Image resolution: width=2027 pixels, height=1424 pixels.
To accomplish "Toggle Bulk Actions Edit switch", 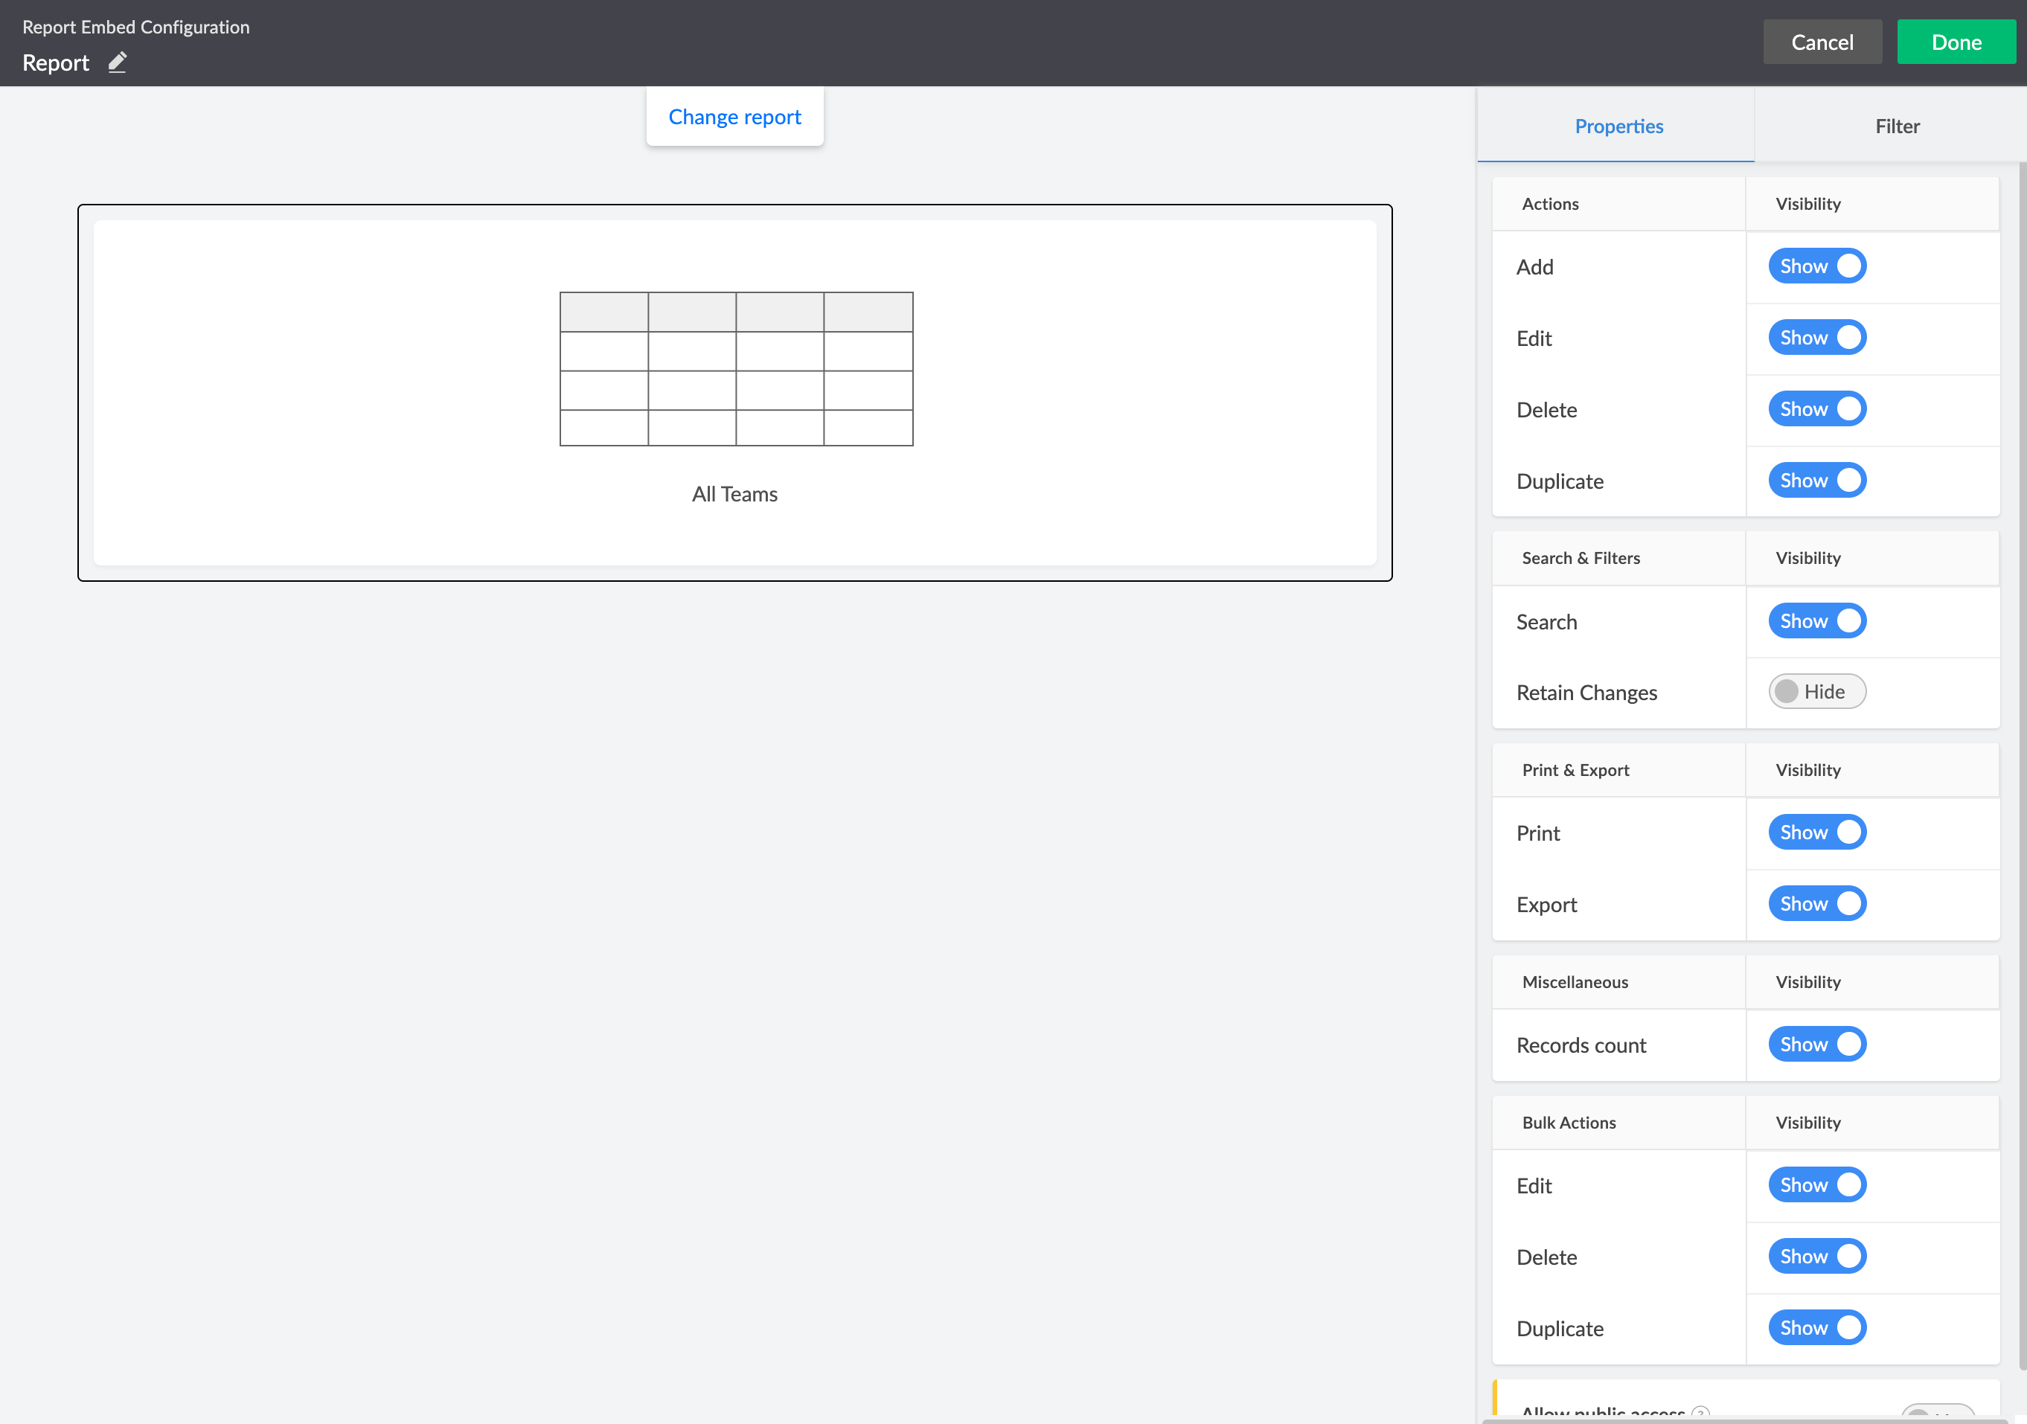I will (x=1816, y=1186).
